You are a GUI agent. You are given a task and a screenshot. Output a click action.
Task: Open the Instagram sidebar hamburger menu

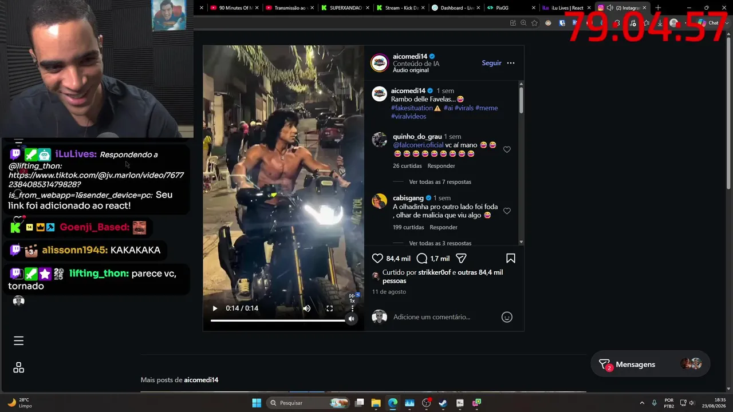(x=19, y=341)
